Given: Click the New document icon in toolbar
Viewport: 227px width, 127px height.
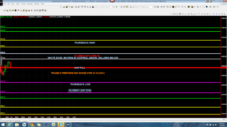Looking at the screenshot, I should [61, 7].
